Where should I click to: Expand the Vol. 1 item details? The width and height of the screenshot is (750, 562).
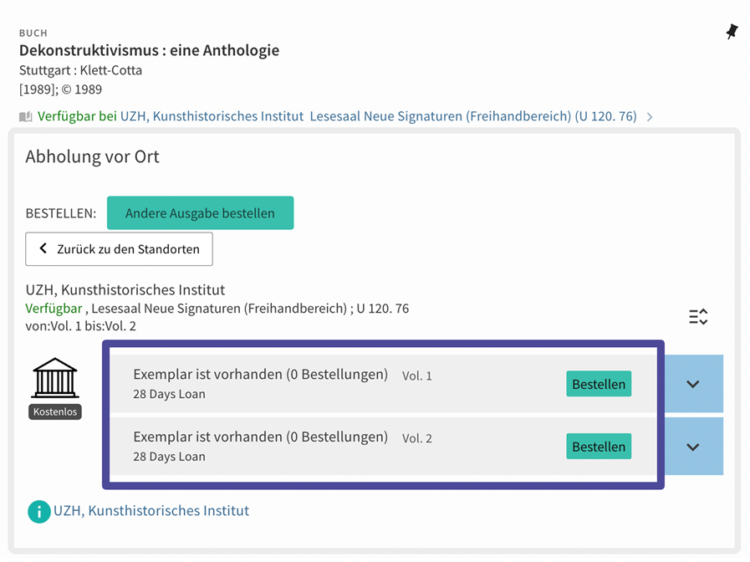(692, 384)
